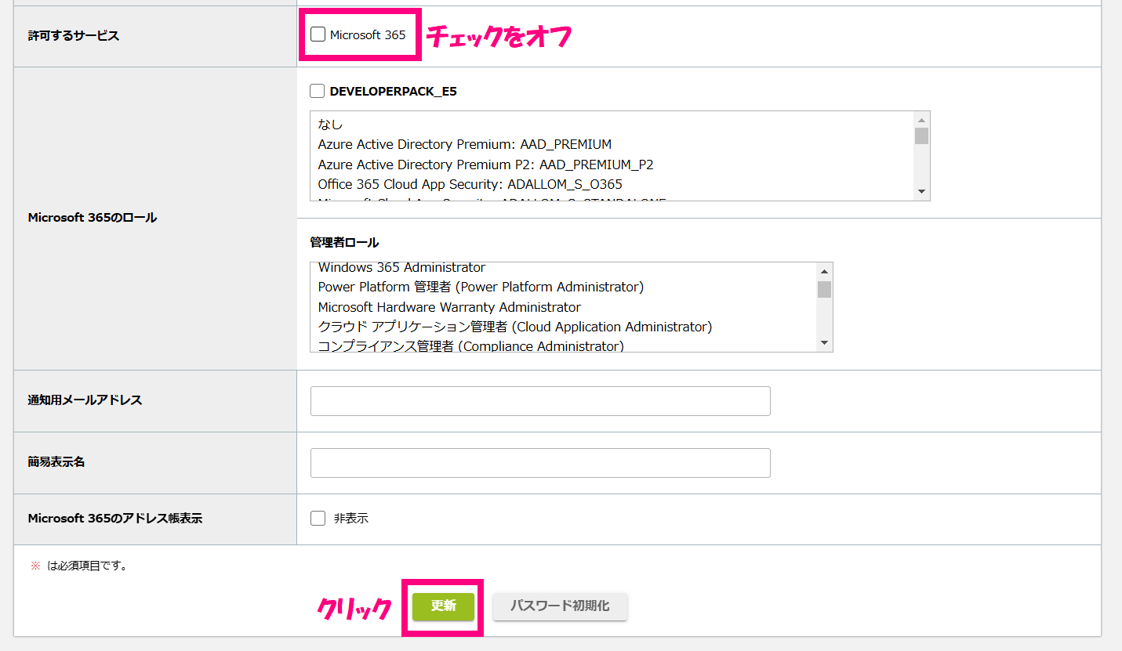This screenshot has height=651, width=1122.
Task: Select Office 365 Cloud App Security option
Action: pyautogui.click(x=470, y=184)
